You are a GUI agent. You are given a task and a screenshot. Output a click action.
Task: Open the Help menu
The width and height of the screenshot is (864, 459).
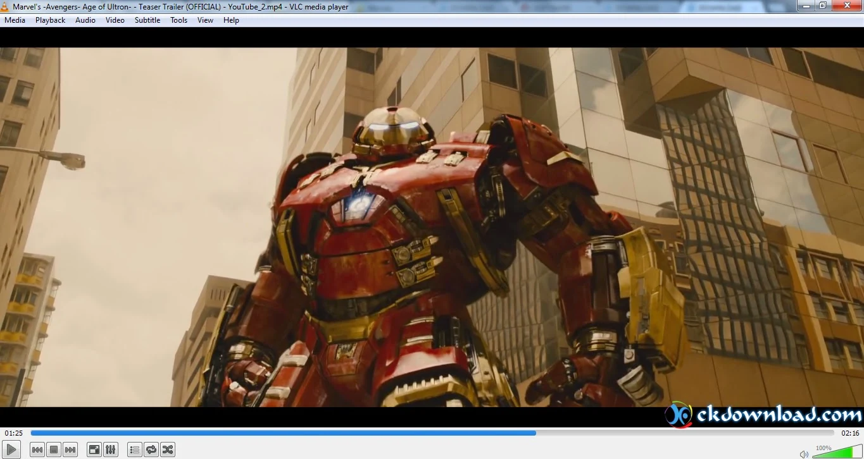point(232,20)
